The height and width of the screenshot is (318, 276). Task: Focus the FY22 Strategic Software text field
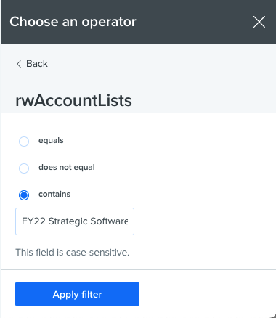[x=75, y=221]
